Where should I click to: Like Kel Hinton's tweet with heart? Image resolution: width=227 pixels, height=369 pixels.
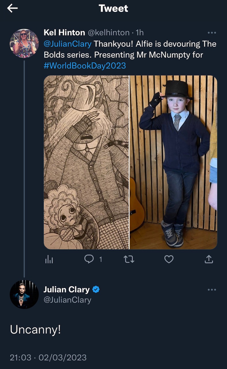coord(169,260)
